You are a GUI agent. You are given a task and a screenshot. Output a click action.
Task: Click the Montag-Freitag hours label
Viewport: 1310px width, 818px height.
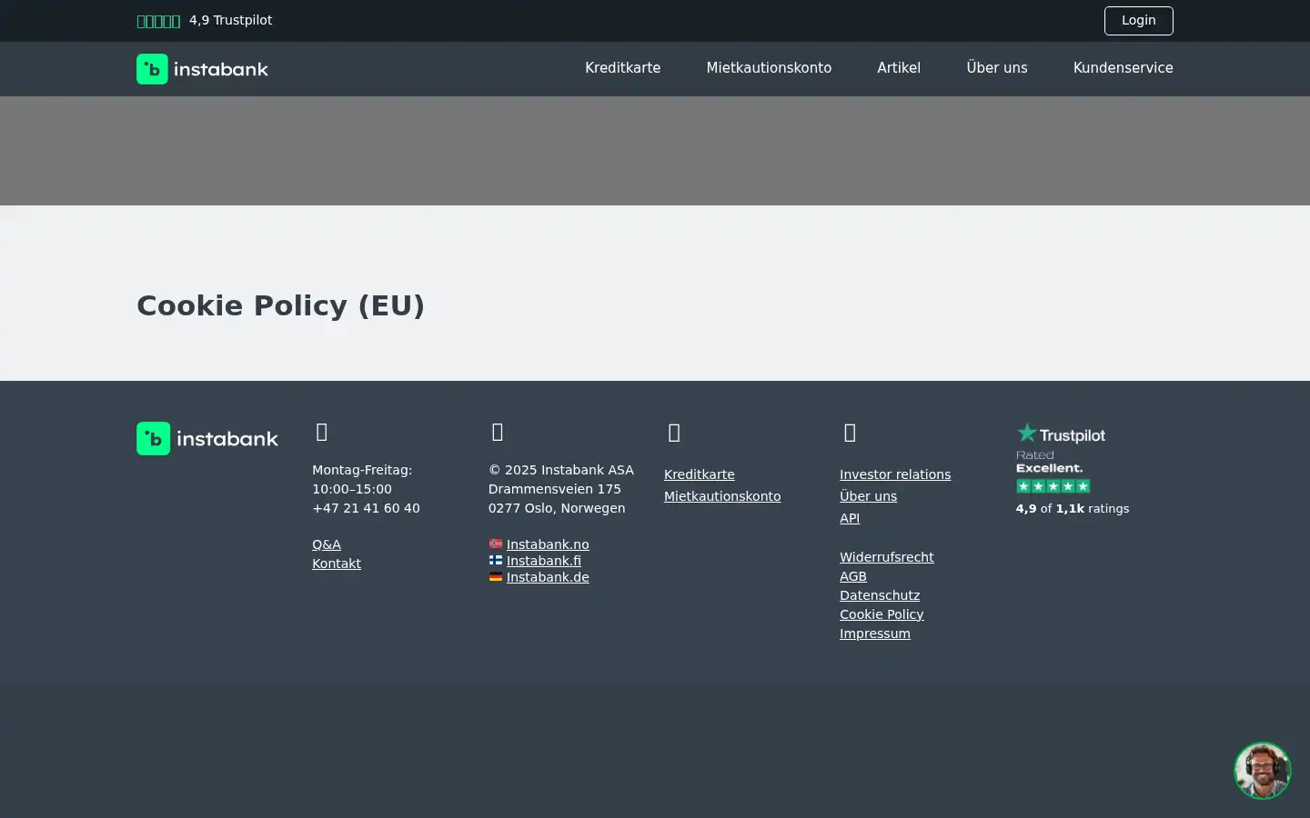(x=362, y=470)
